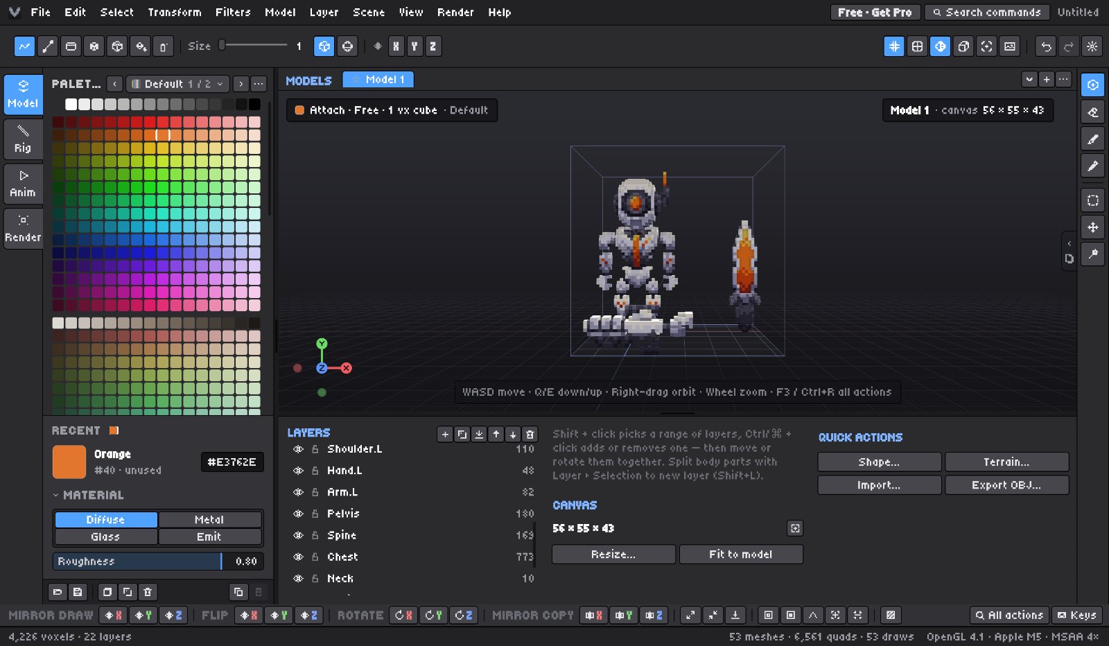Mirror copy along Y axis

[x=624, y=615]
